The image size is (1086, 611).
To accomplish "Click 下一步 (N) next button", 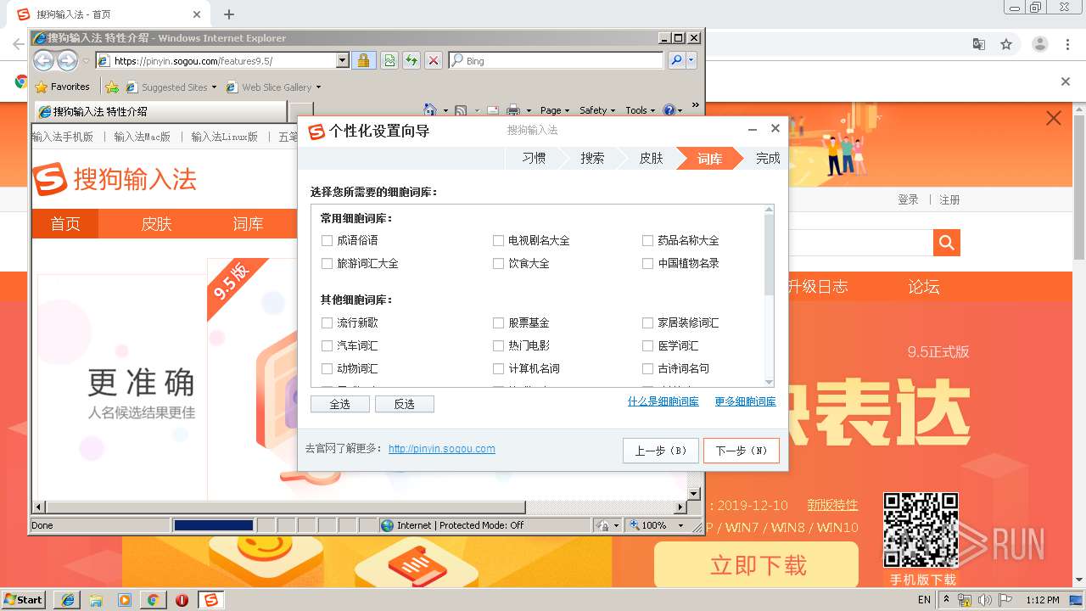I will [741, 451].
